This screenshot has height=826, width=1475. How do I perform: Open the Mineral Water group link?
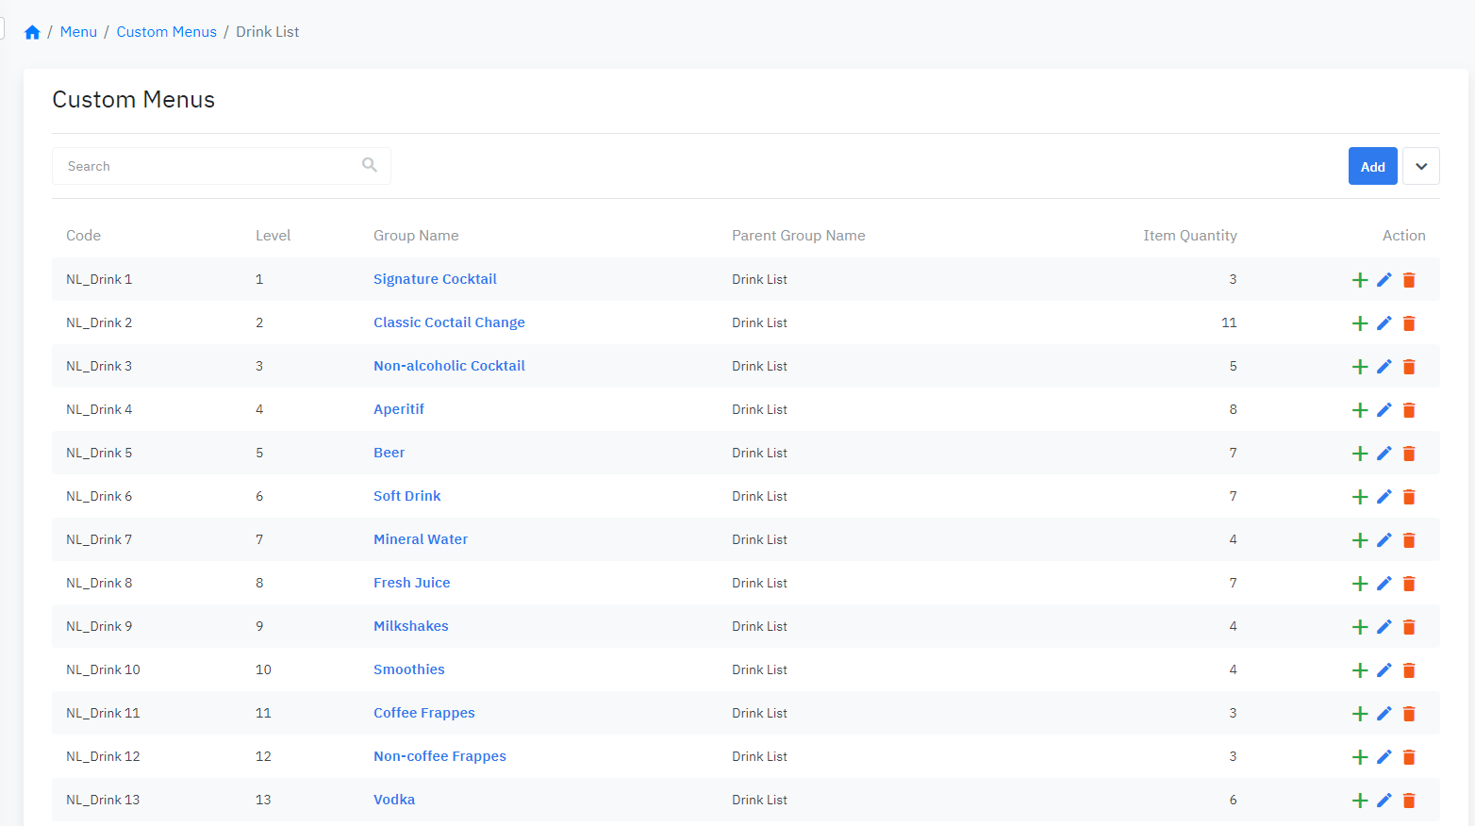[420, 539]
